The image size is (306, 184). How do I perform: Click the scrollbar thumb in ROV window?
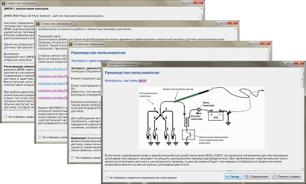tap(302, 79)
